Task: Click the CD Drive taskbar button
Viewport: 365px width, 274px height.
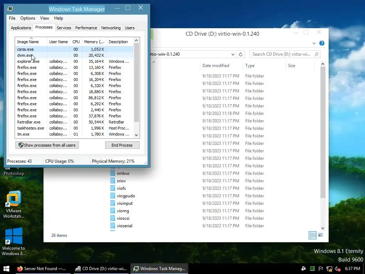Action: [101, 268]
